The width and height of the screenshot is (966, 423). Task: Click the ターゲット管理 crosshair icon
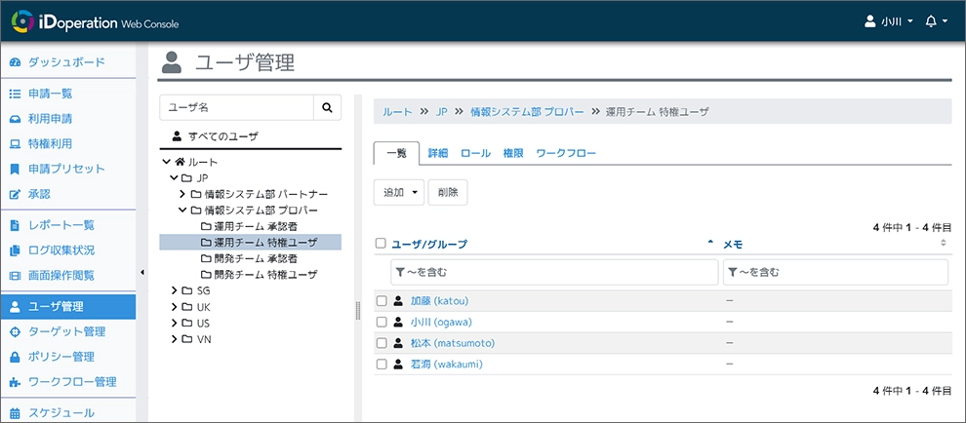pos(16,332)
